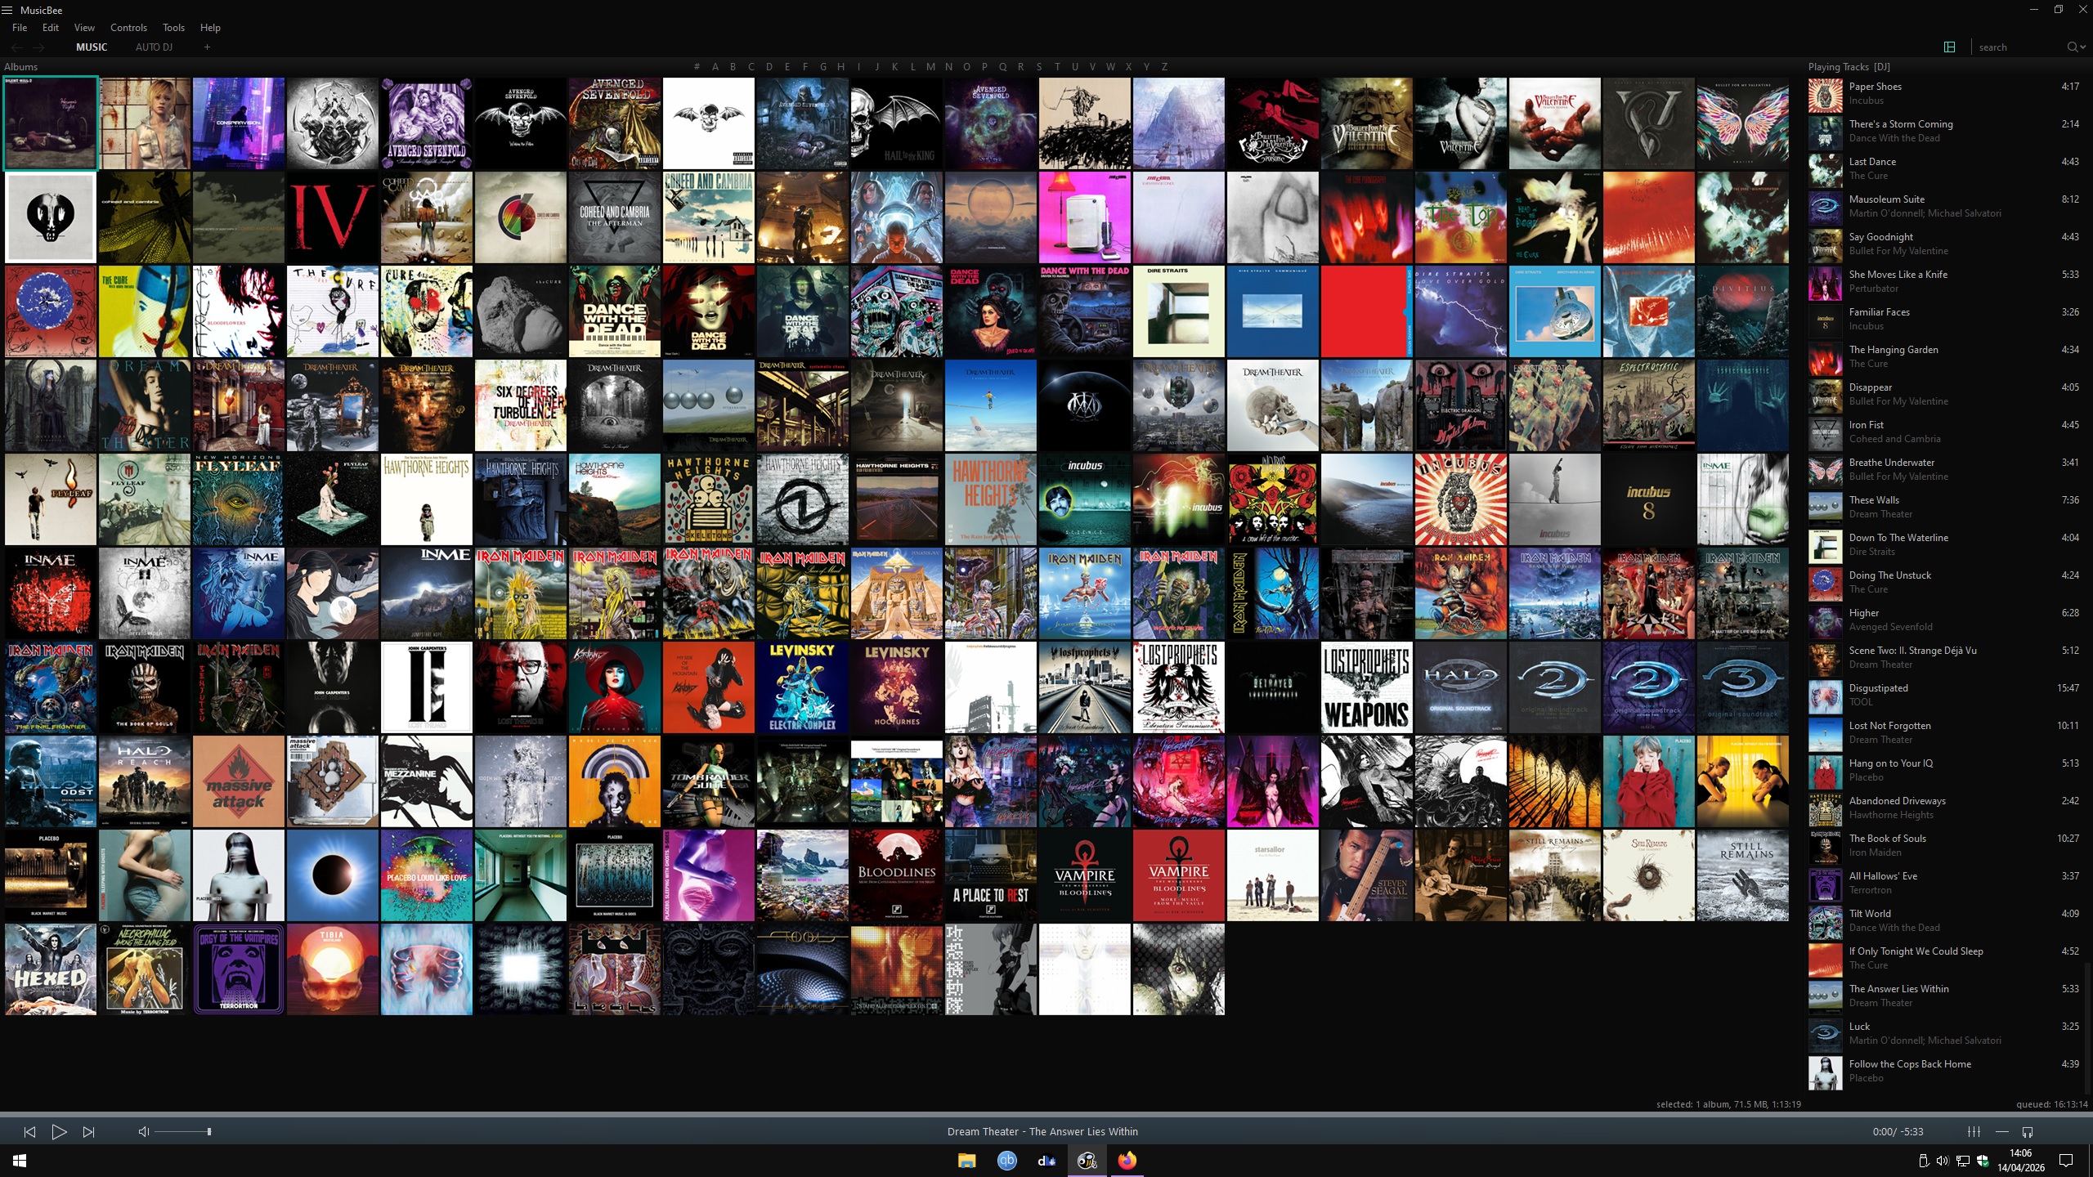Jump to letter M in alphabet bar
This screenshot has width=2093, height=1177.
930,67
